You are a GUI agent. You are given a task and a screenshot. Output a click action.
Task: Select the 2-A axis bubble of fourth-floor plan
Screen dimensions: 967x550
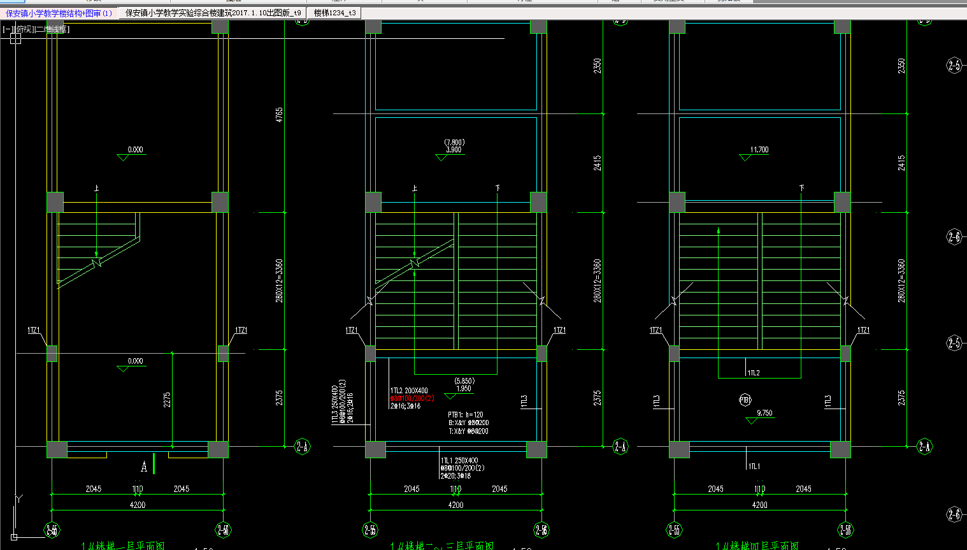[x=924, y=447]
